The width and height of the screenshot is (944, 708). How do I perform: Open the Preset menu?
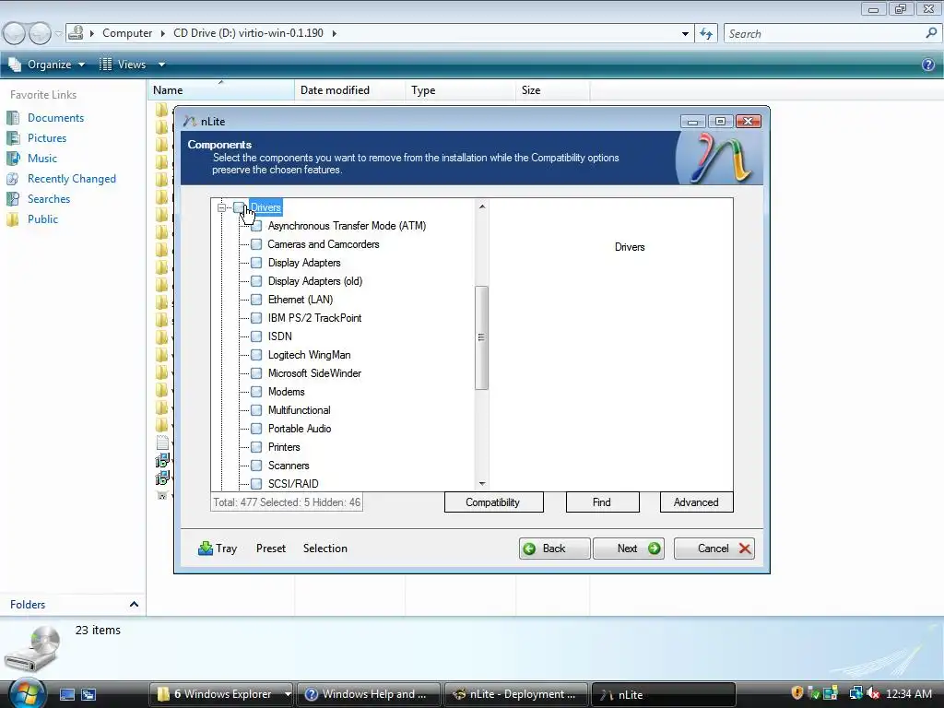[x=271, y=549]
